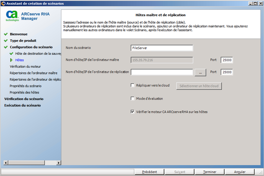
Task: Click the Suivant button
Action: coord(180,172)
